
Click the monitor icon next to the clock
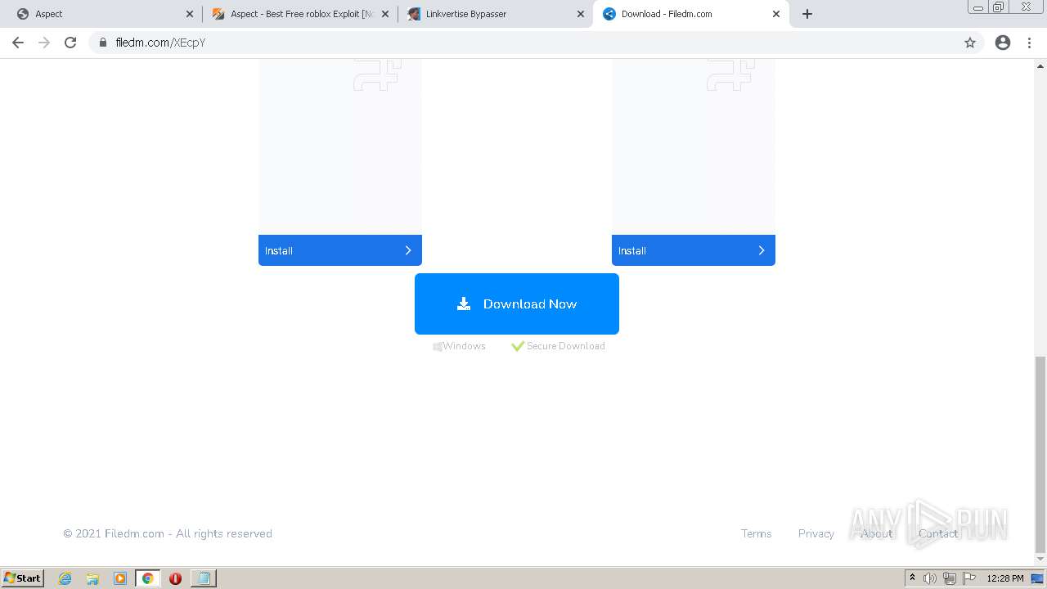coord(1037,578)
